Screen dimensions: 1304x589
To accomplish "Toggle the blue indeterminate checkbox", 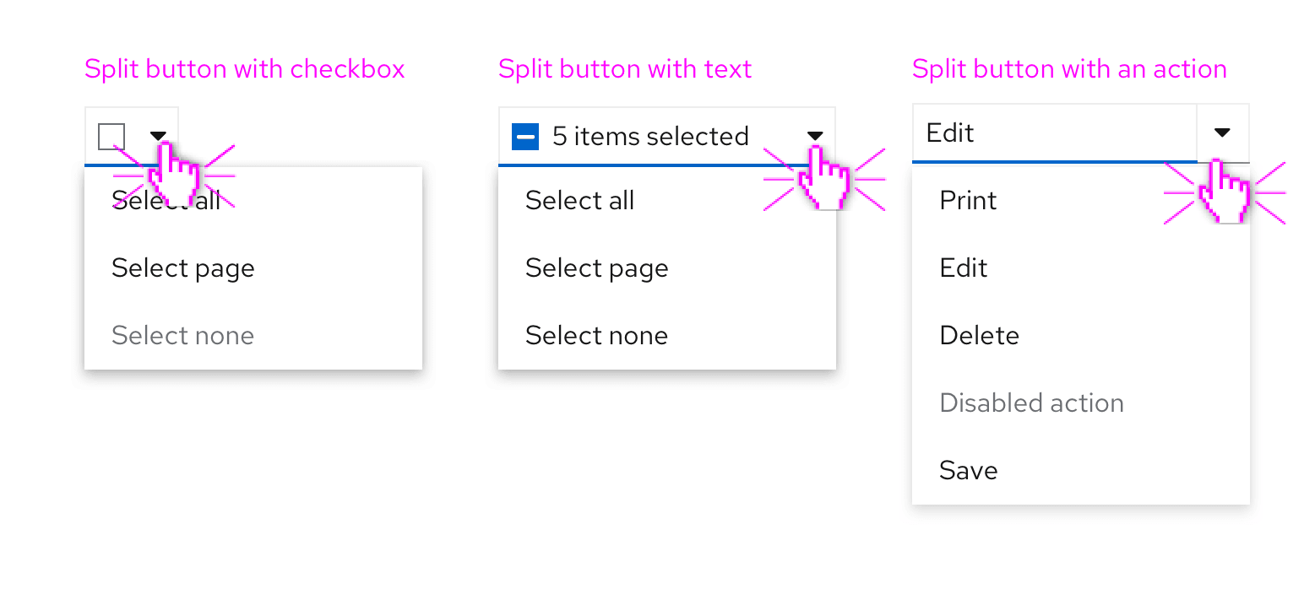I will (x=525, y=136).
